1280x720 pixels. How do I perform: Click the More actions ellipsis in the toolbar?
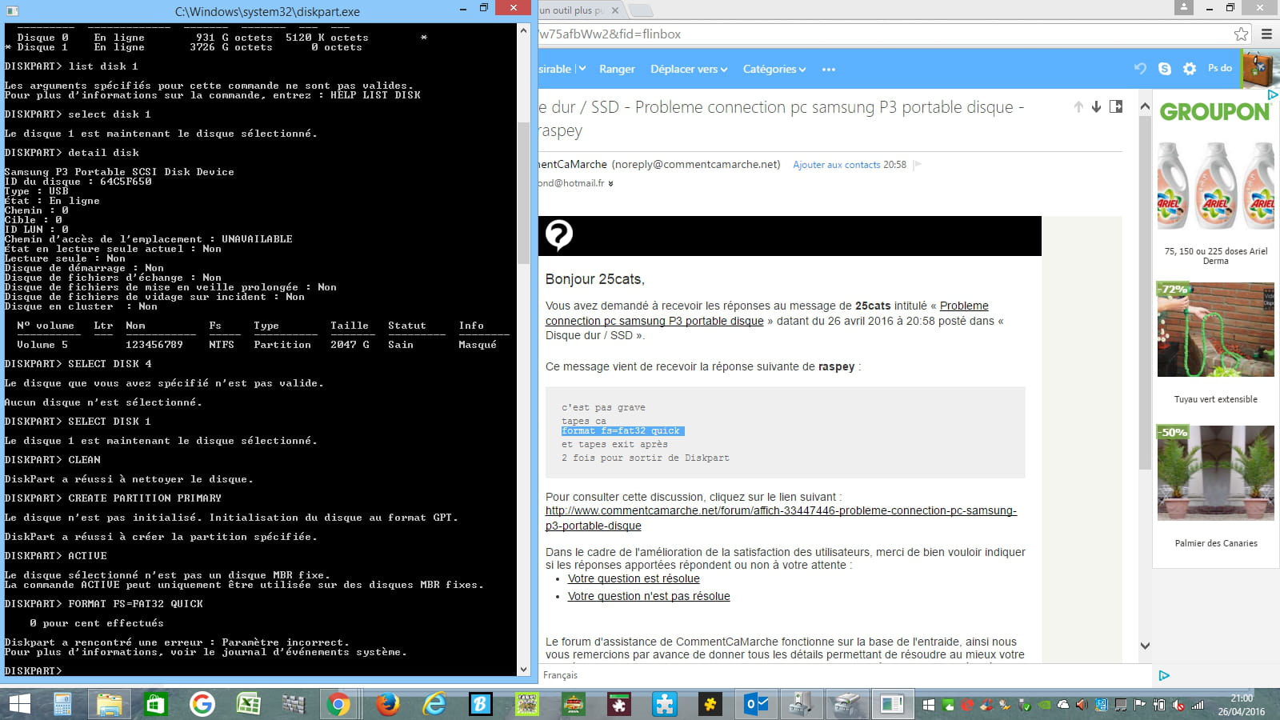tap(829, 70)
